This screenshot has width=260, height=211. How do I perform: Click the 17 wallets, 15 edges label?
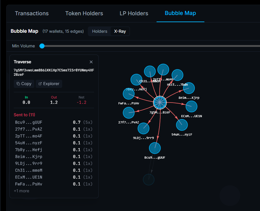coord(63,31)
